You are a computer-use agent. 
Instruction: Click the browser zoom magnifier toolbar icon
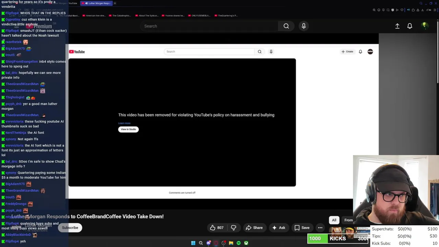click(x=374, y=10)
